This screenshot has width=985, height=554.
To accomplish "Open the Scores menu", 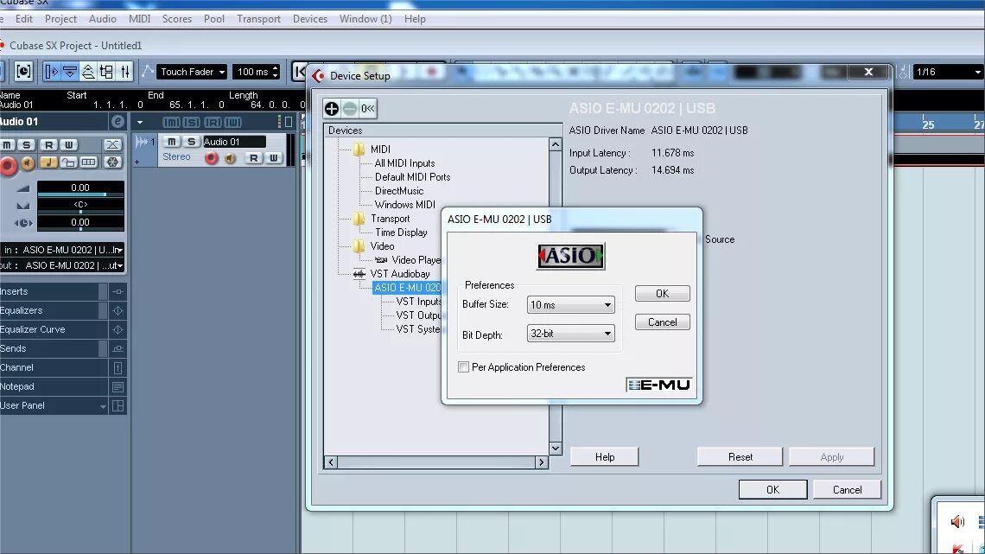I will pyautogui.click(x=177, y=19).
